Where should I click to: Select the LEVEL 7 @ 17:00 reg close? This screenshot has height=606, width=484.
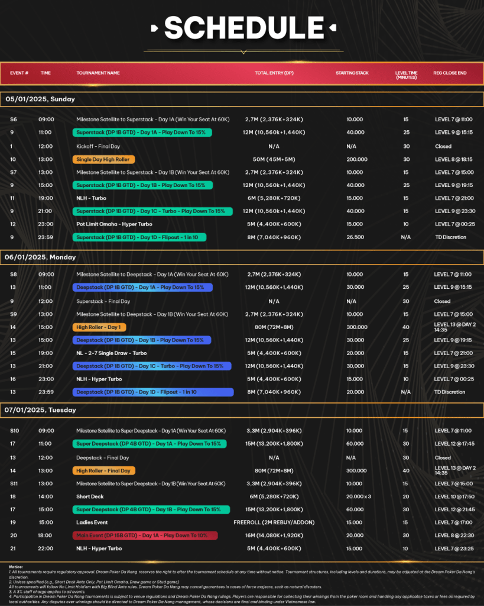[453, 522]
